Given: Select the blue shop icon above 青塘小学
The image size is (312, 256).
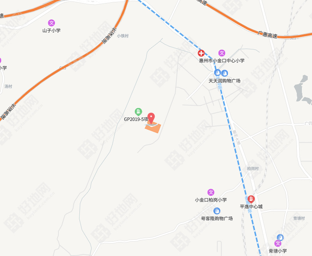Looking at the screenshot, I should coord(280,237).
